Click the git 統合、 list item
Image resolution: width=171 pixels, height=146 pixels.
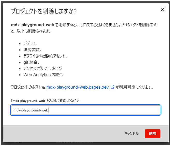pyautogui.click(x=31, y=62)
